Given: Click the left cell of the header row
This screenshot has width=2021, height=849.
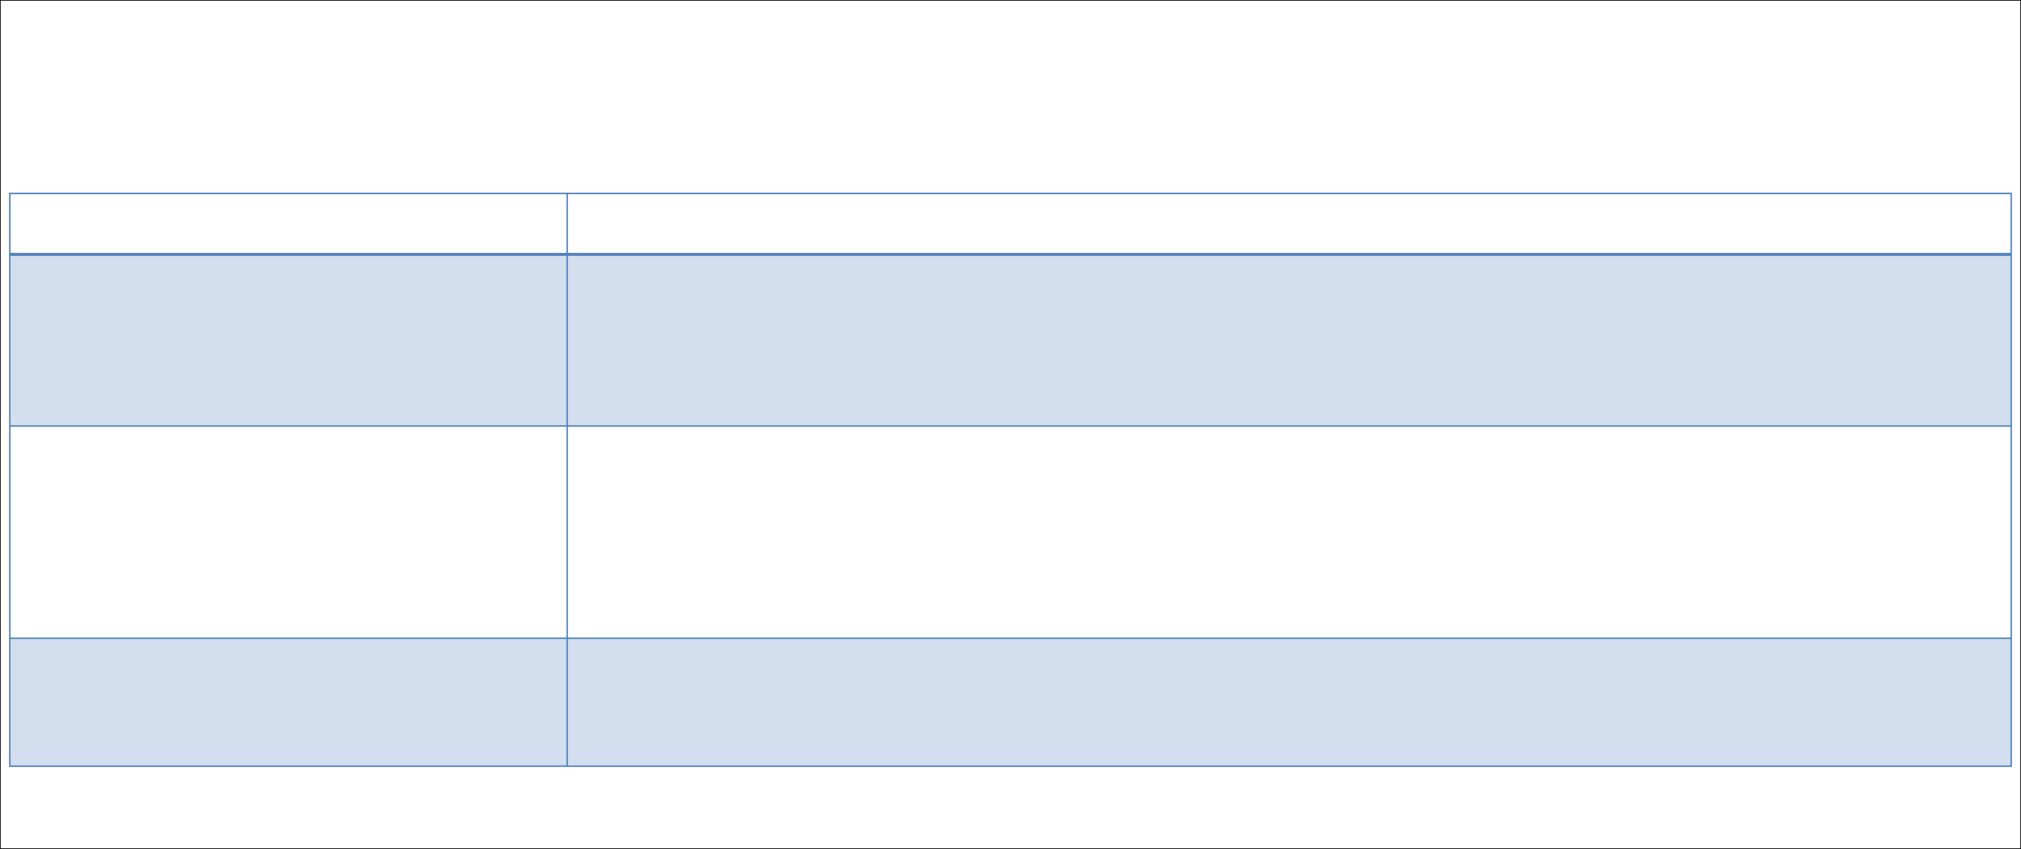Looking at the screenshot, I should pyautogui.click(x=288, y=224).
